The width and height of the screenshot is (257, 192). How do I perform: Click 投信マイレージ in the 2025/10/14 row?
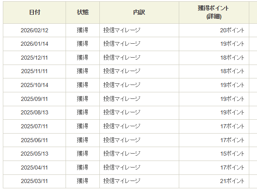coord(121,85)
